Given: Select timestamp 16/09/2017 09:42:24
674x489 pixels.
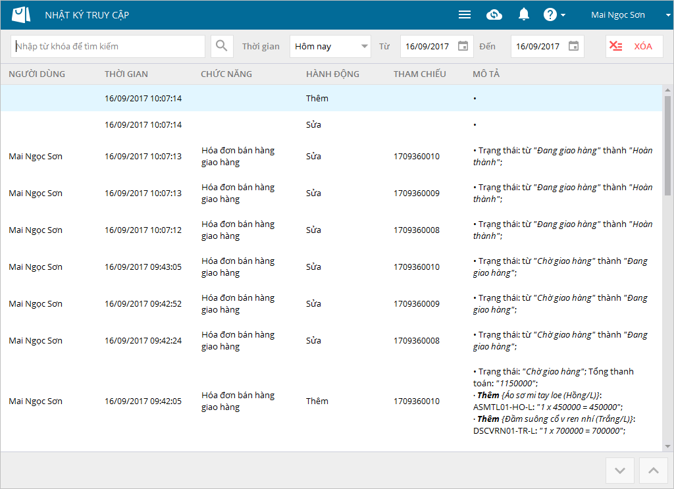Looking at the screenshot, I should (143, 340).
